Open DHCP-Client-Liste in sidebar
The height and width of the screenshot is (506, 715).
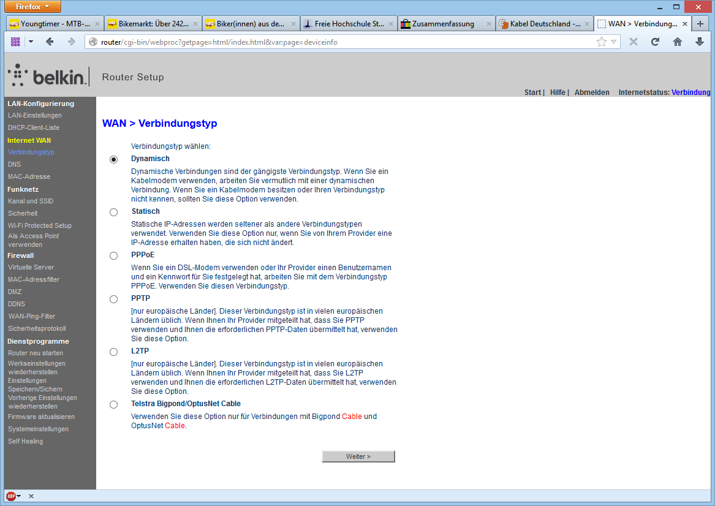34,127
